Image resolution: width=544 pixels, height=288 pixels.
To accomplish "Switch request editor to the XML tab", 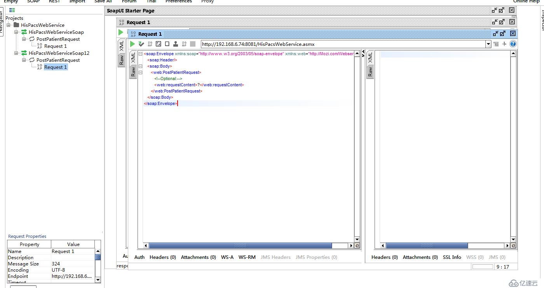I will pyautogui.click(x=133, y=58).
